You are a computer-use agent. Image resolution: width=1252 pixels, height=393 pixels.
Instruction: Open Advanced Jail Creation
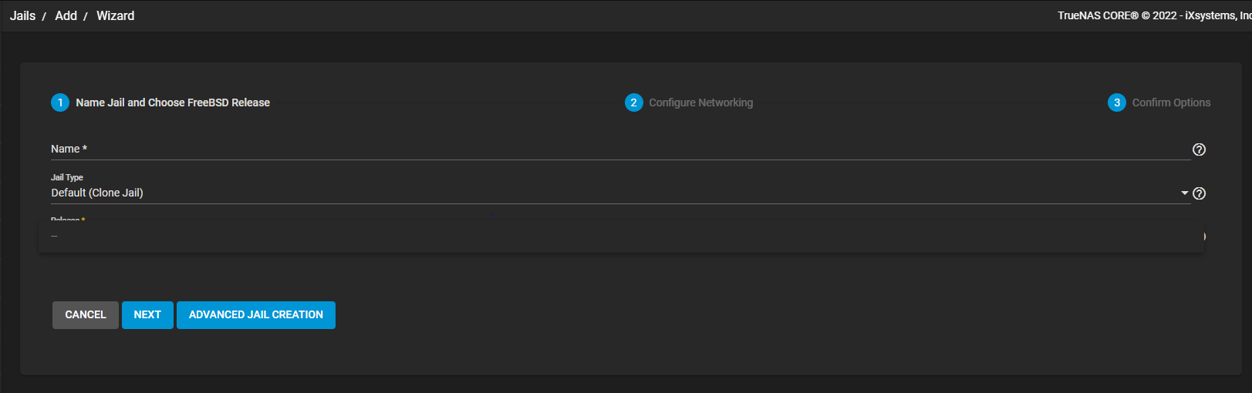pyautogui.click(x=256, y=315)
